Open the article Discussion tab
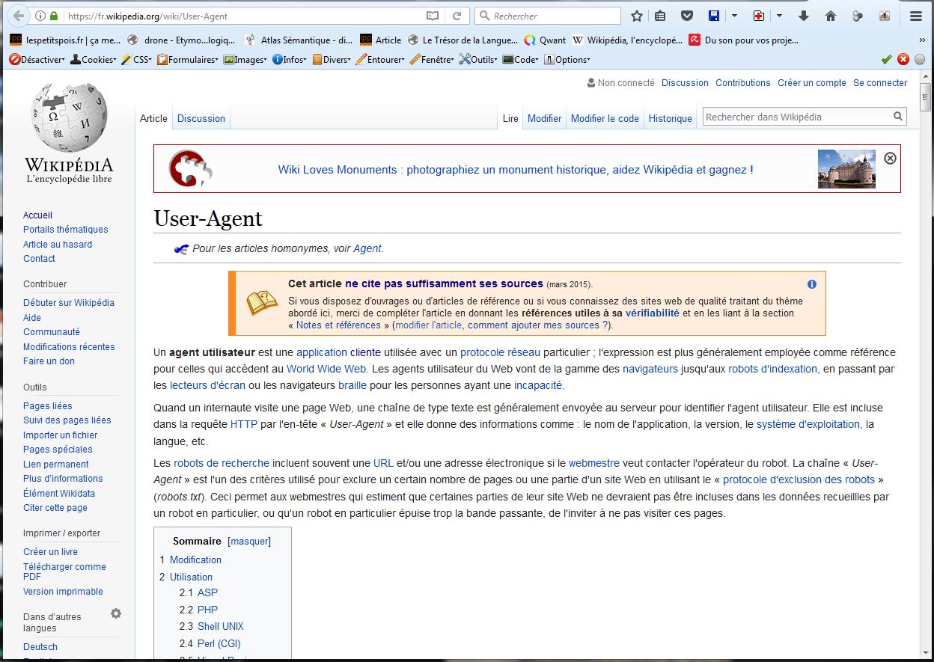934x662 pixels. point(201,118)
